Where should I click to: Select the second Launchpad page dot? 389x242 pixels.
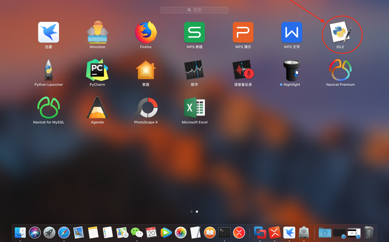coord(197,211)
